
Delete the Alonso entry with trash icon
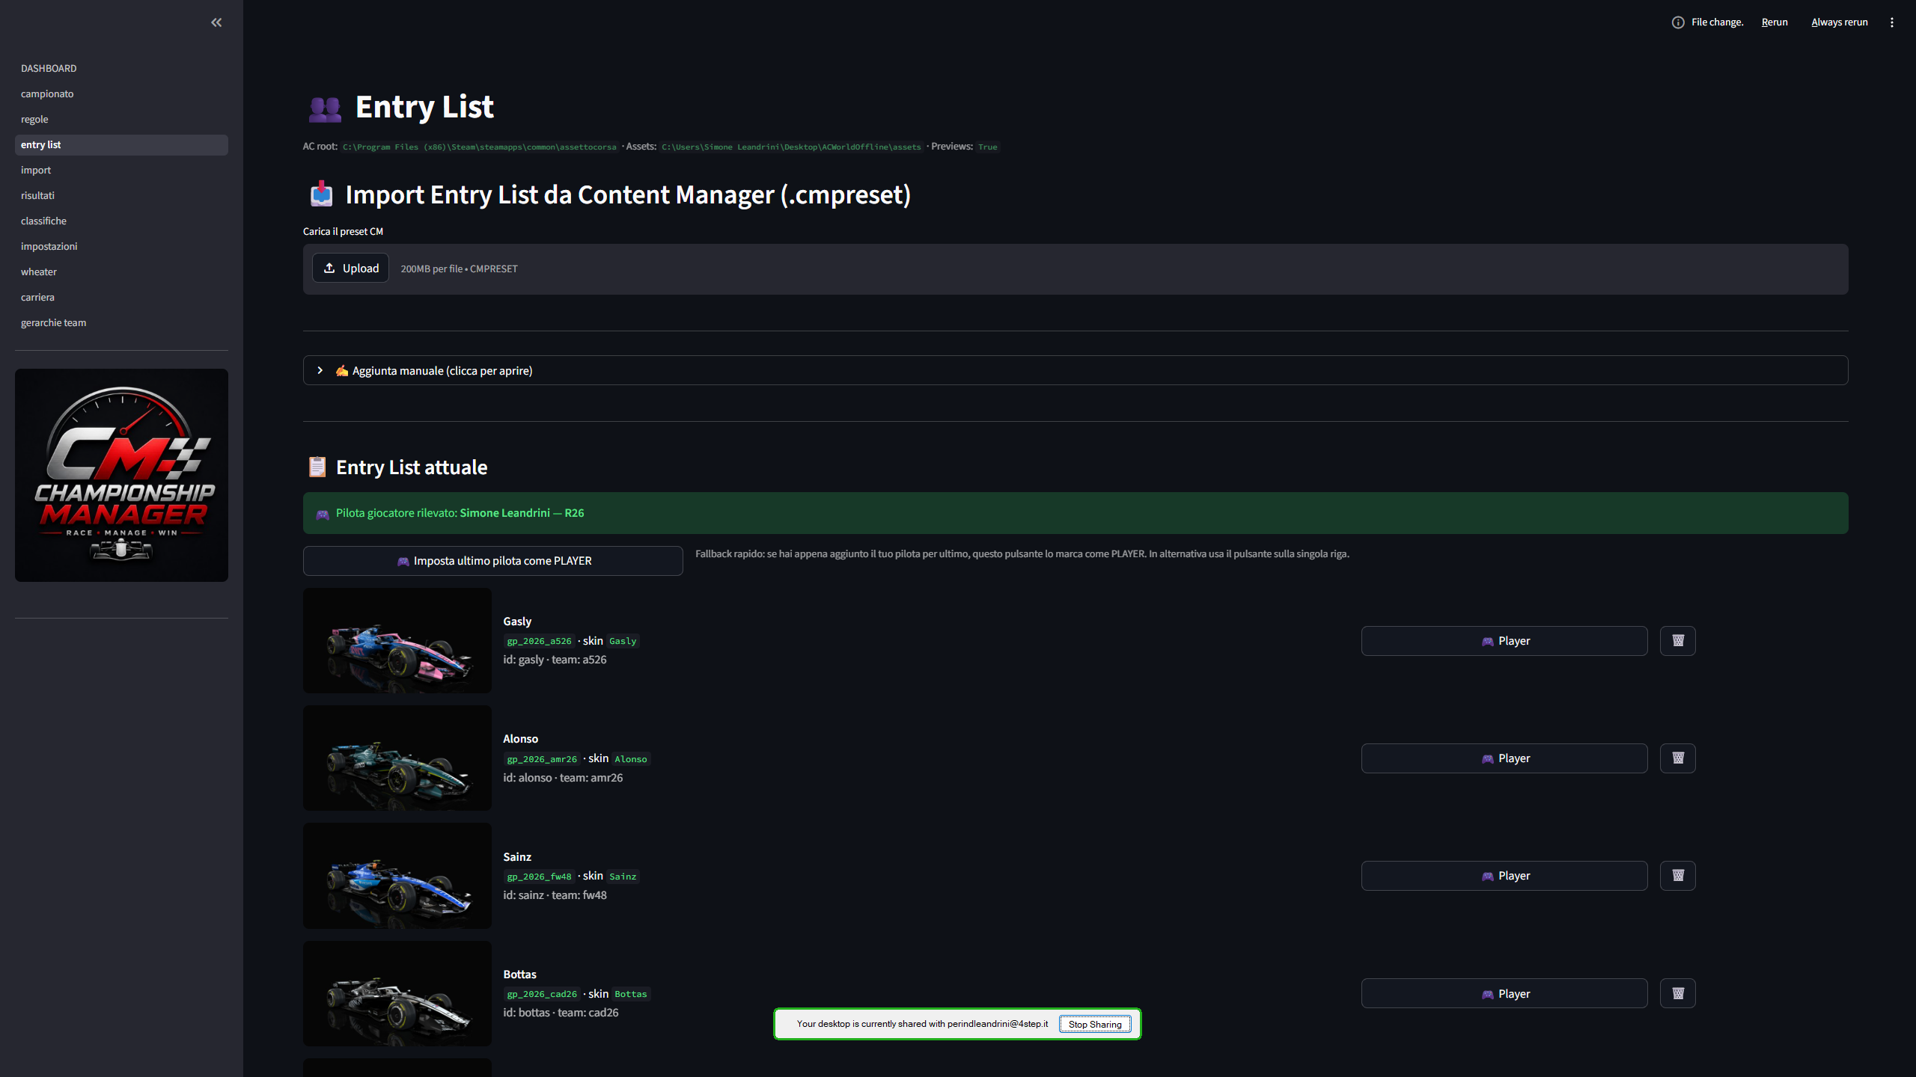click(1677, 758)
